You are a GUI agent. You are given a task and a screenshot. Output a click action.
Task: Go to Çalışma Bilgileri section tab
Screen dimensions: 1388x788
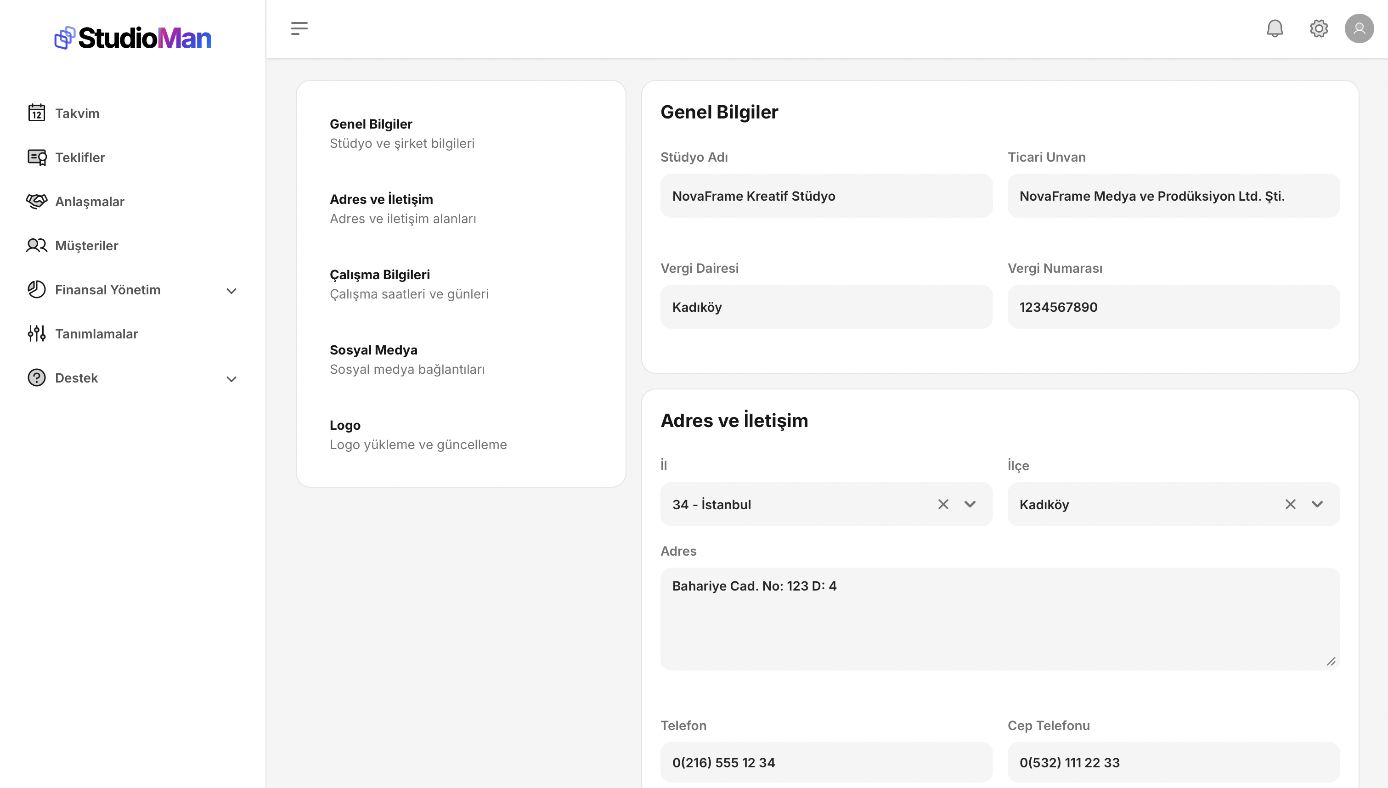[x=461, y=284]
